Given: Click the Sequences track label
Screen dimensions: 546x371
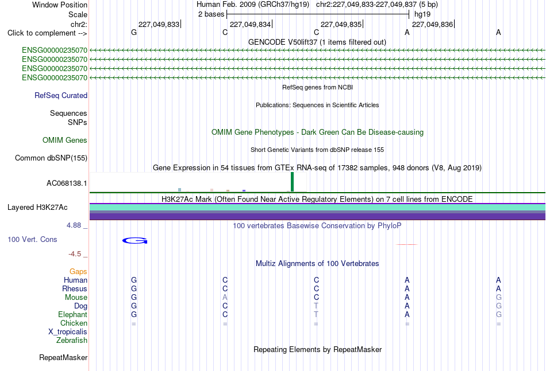Looking at the screenshot, I should (x=68, y=113).
